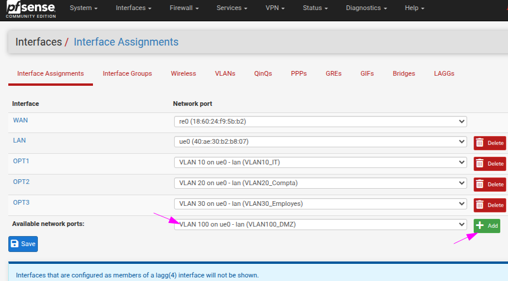508x281 pixels.
Task: Open the WAN interface link
Action: click(21, 120)
